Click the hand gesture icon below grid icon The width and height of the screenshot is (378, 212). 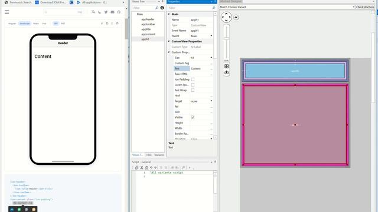[226, 72]
